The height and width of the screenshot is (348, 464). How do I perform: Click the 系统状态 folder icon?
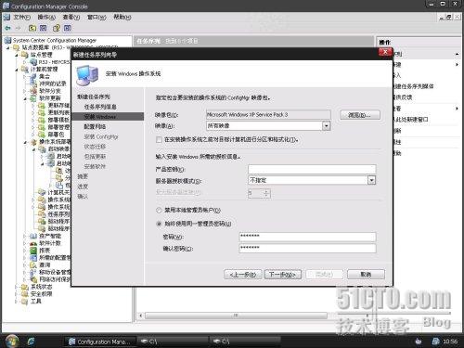point(25,287)
